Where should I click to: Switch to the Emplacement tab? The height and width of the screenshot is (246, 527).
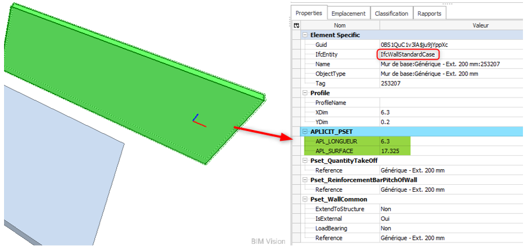348,13
